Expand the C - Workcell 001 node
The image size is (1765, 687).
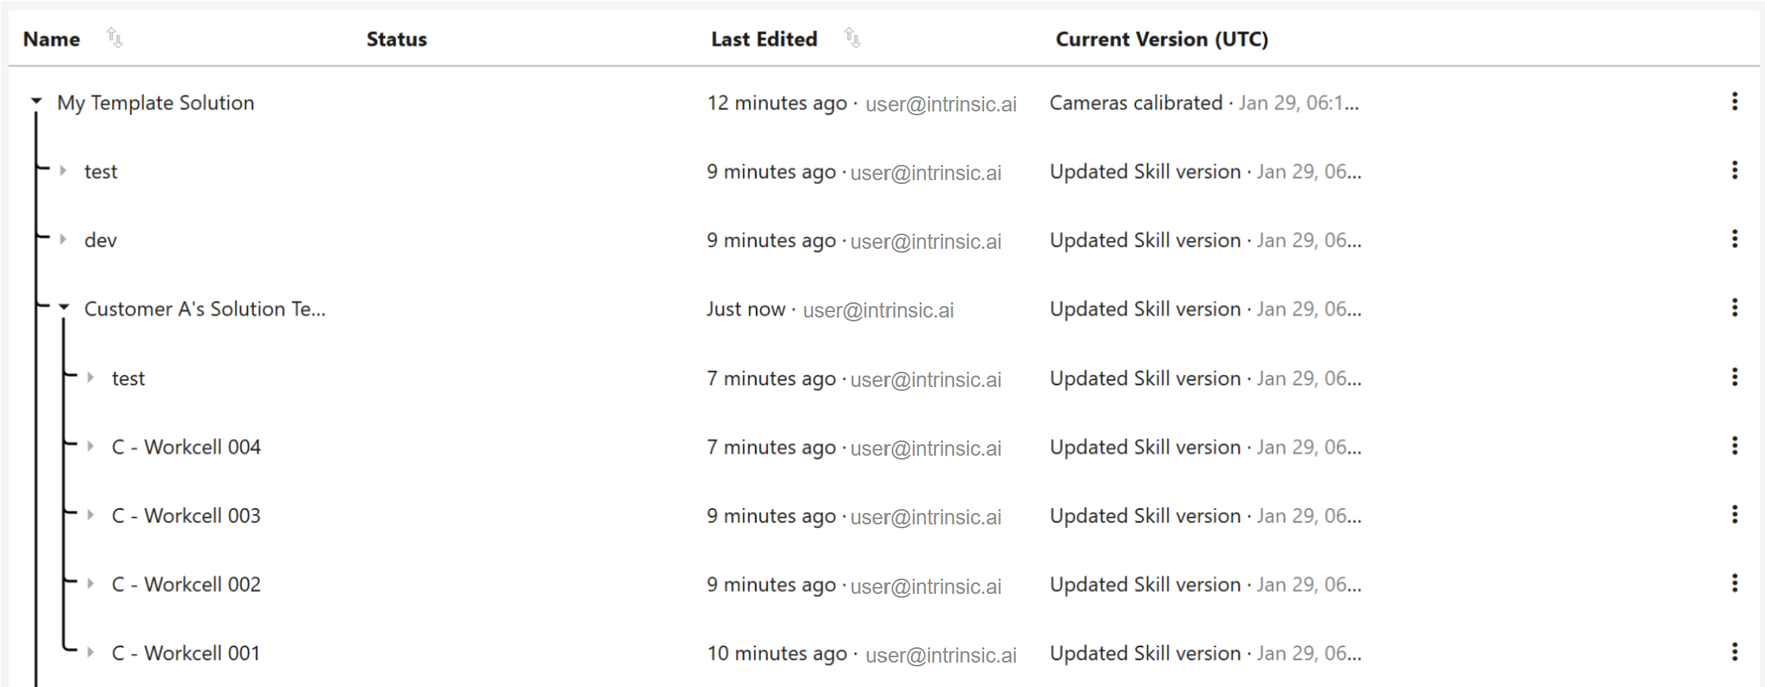(x=91, y=653)
